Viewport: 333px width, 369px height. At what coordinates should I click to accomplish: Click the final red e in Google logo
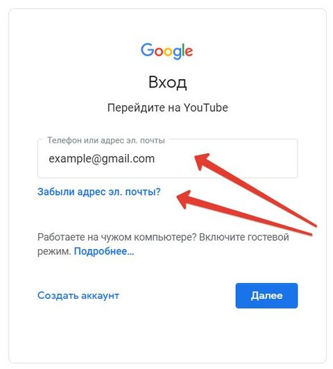pyautogui.click(x=189, y=51)
